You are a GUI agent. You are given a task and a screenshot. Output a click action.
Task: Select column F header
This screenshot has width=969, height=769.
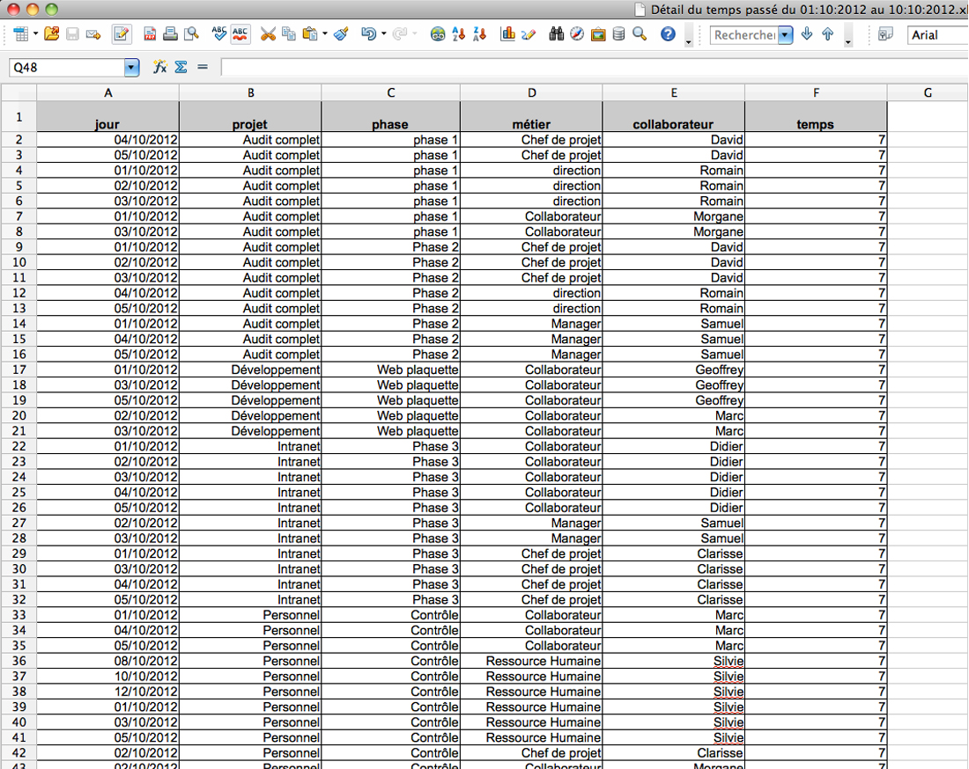click(816, 92)
